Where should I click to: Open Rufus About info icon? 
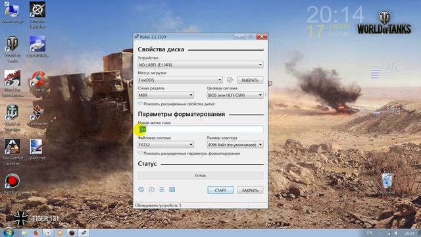(x=151, y=190)
